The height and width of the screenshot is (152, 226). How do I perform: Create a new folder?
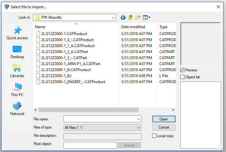(138, 17)
